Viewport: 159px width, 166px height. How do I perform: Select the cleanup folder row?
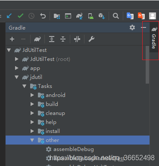[x=78, y=113]
